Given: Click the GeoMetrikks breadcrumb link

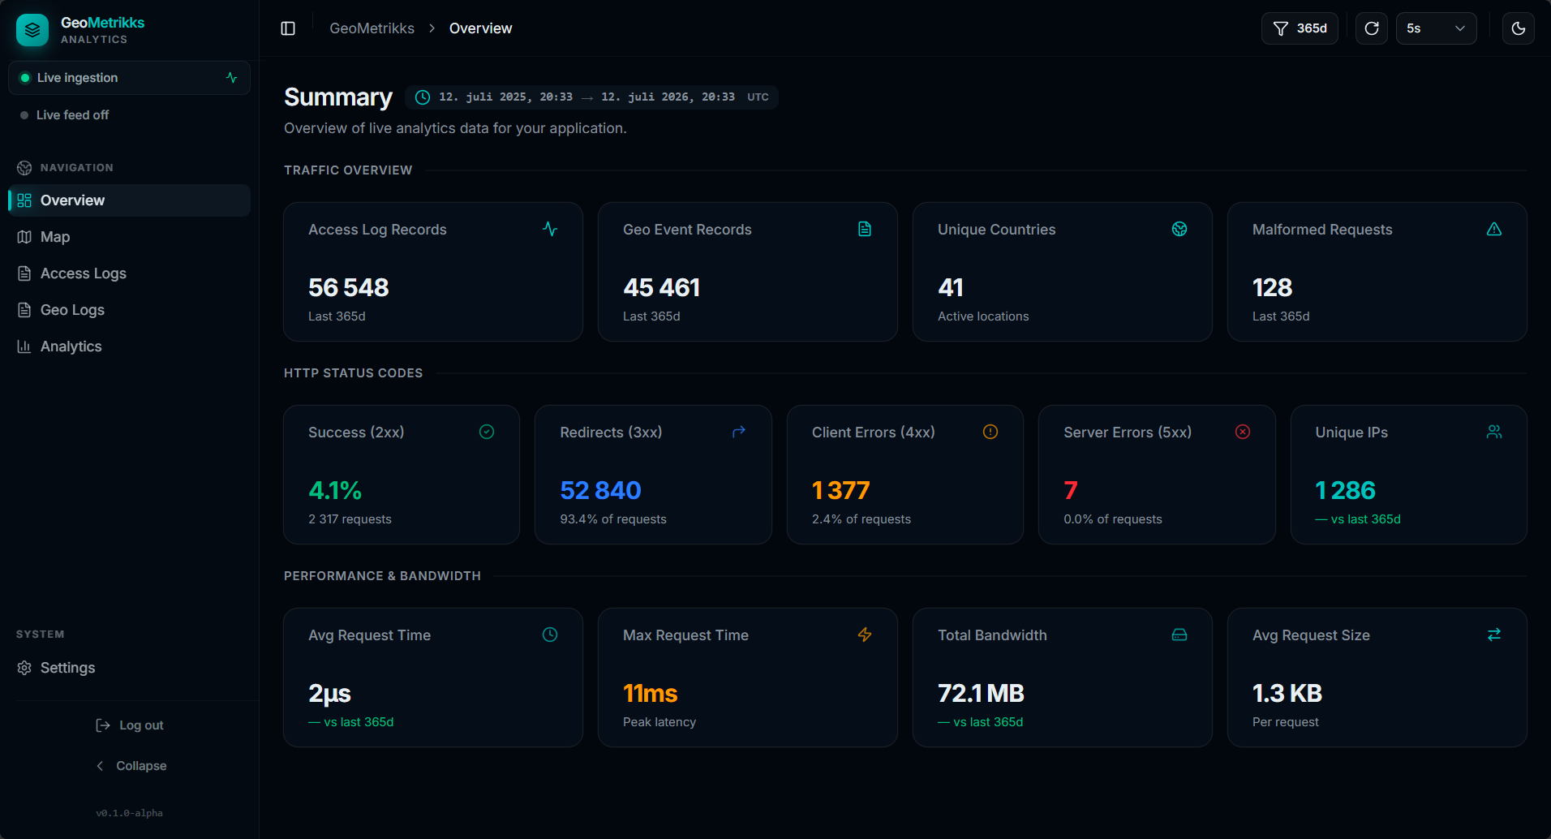Looking at the screenshot, I should tap(372, 28).
